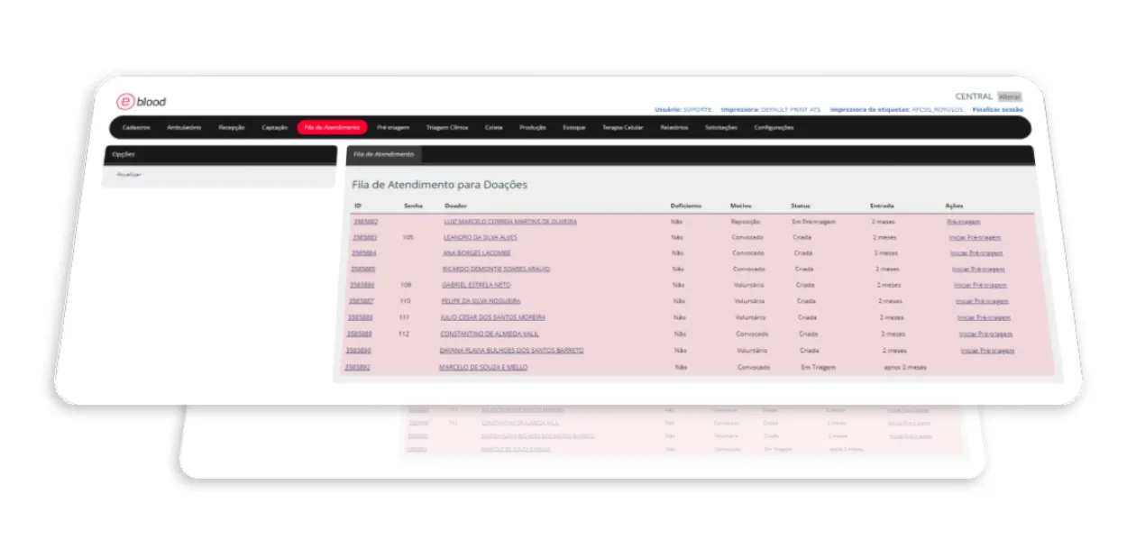Open the Recepção menu

[x=233, y=128]
